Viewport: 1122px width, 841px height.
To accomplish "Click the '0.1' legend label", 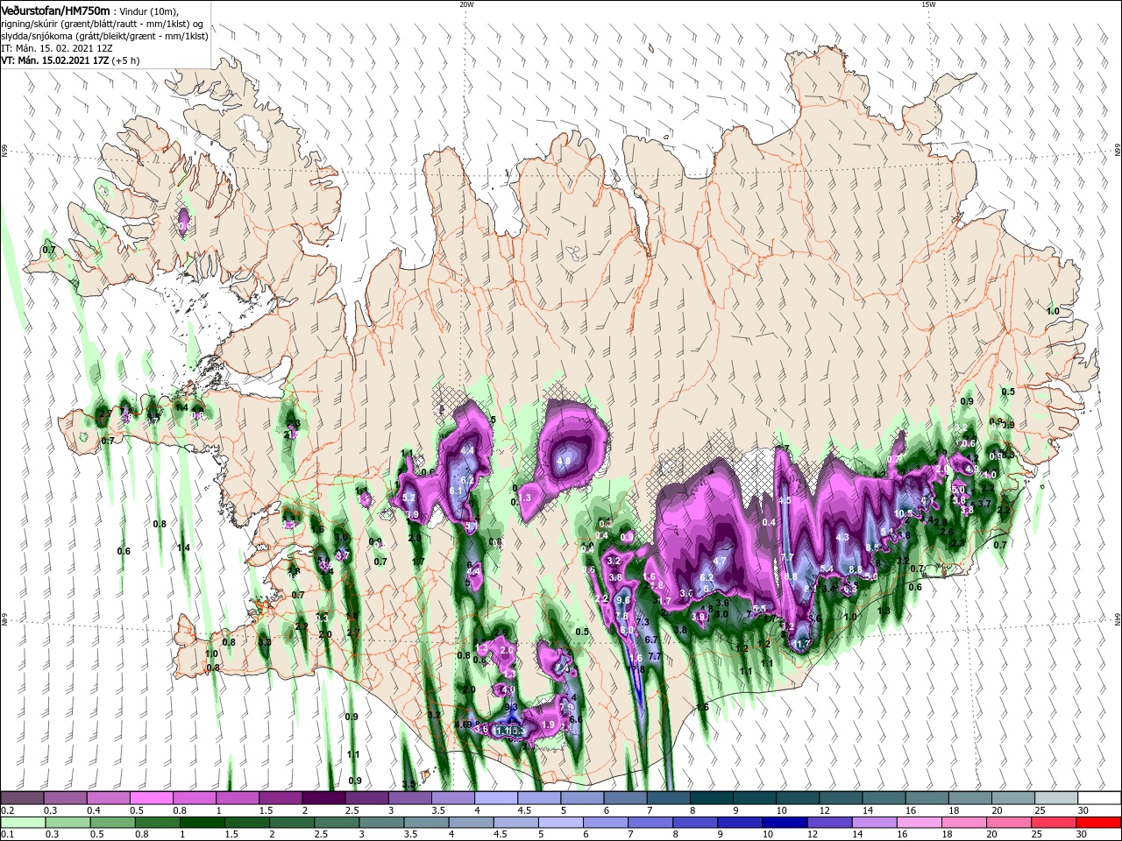I will [x=7, y=835].
